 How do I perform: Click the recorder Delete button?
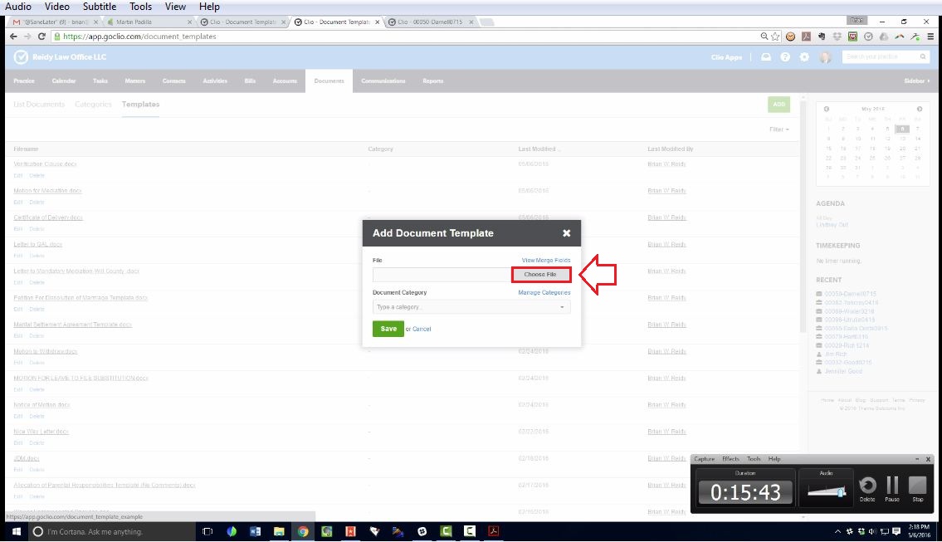867,487
